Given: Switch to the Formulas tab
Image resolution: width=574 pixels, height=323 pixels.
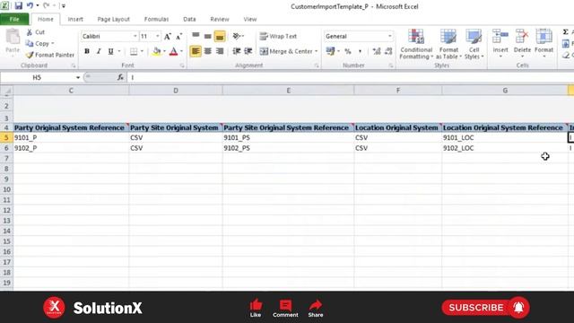Looking at the screenshot, I should click(156, 19).
